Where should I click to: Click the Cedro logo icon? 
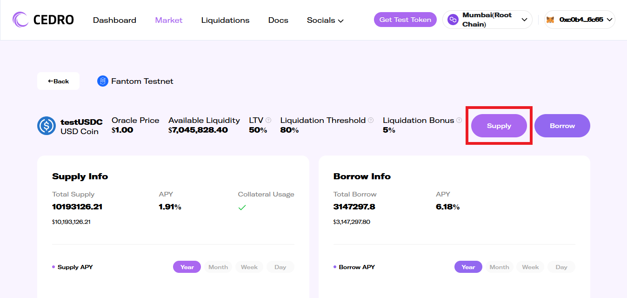21,20
